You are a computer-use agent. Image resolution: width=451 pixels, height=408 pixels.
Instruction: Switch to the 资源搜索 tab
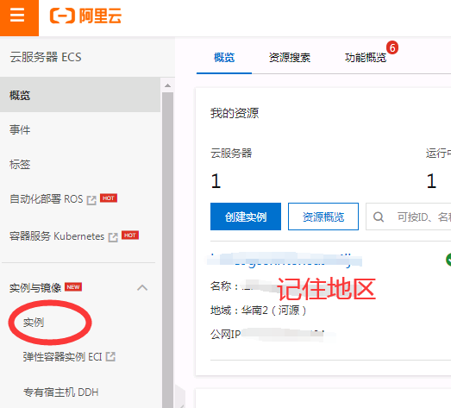click(290, 58)
